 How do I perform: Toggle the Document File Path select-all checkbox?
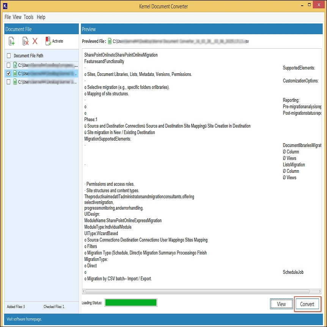pyautogui.click(x=9, y=56)
